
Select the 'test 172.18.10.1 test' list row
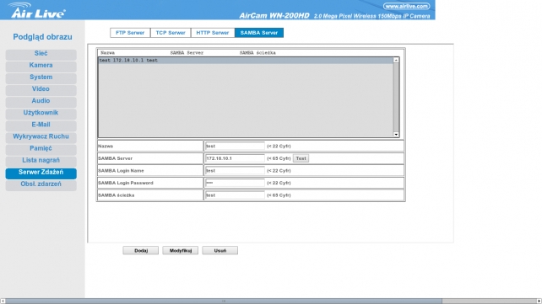pyautogui.click(x=246, y=61)
